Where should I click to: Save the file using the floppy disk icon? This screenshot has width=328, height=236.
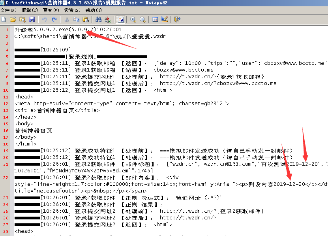32,19
